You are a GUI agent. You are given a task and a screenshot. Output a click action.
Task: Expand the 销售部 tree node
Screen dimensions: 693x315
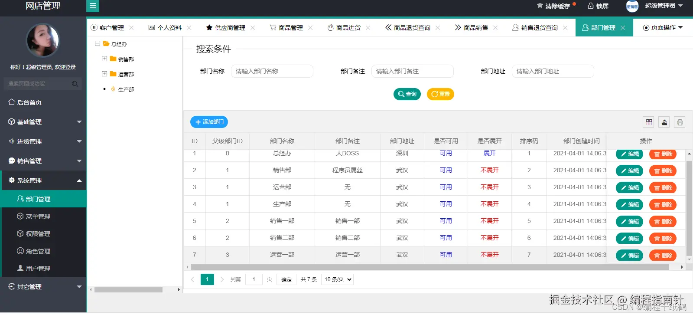104,59
